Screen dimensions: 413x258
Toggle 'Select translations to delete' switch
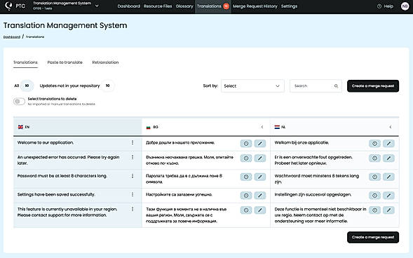tap(19, 102)
